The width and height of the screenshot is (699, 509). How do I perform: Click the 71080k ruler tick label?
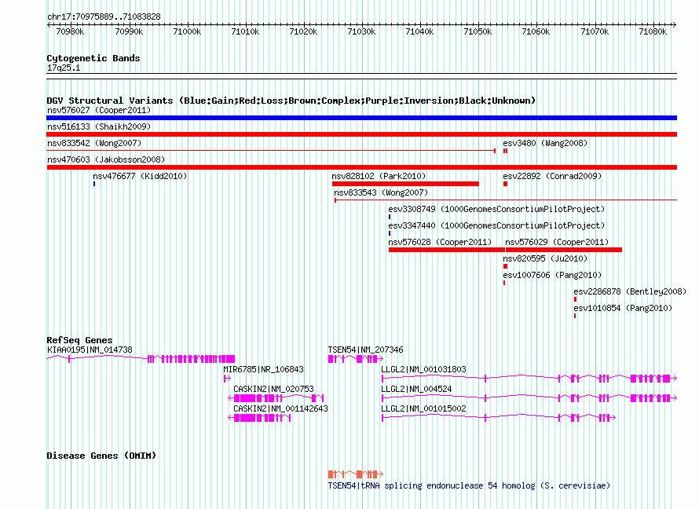click(x=653, y=31)
